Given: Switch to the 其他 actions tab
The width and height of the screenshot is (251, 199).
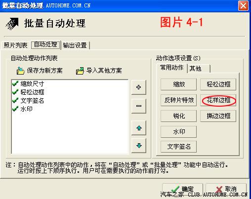Looking at the screenshot, I should pos(199,69).
